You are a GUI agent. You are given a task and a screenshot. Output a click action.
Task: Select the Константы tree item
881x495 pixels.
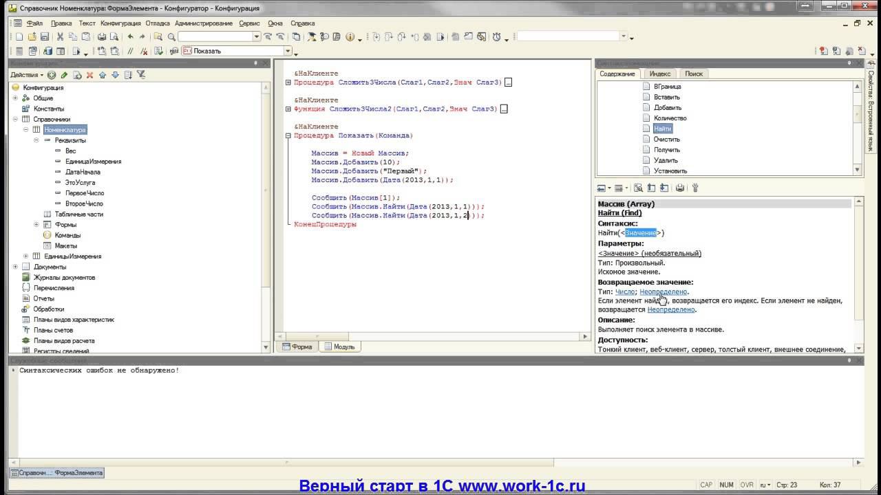click(49, 109)
